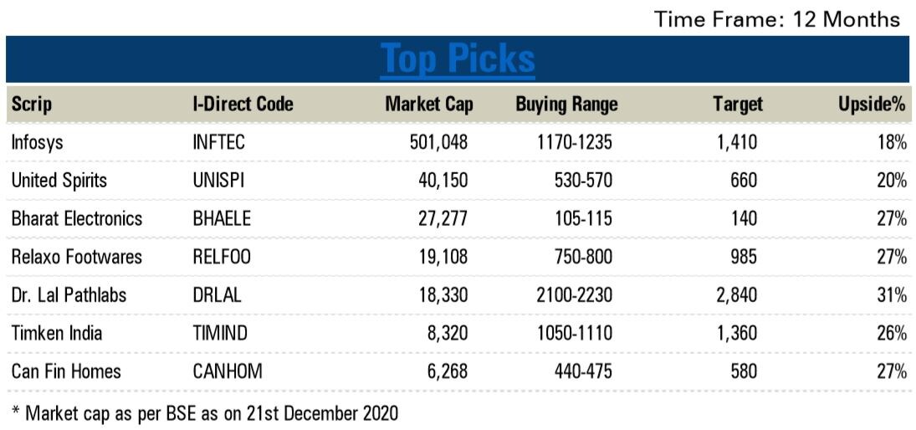
Task: Select the Dr. Lal Pathlabs row
Action: 70,295
